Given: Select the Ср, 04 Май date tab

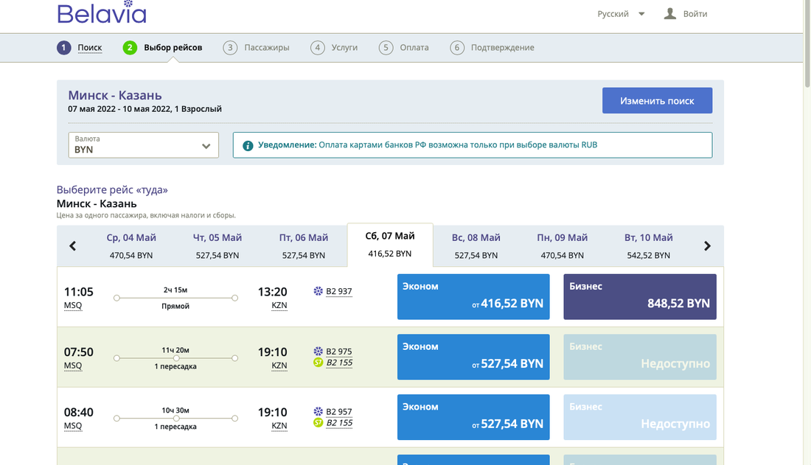Looking at the screenshot, I should click(x=131, y=246).
